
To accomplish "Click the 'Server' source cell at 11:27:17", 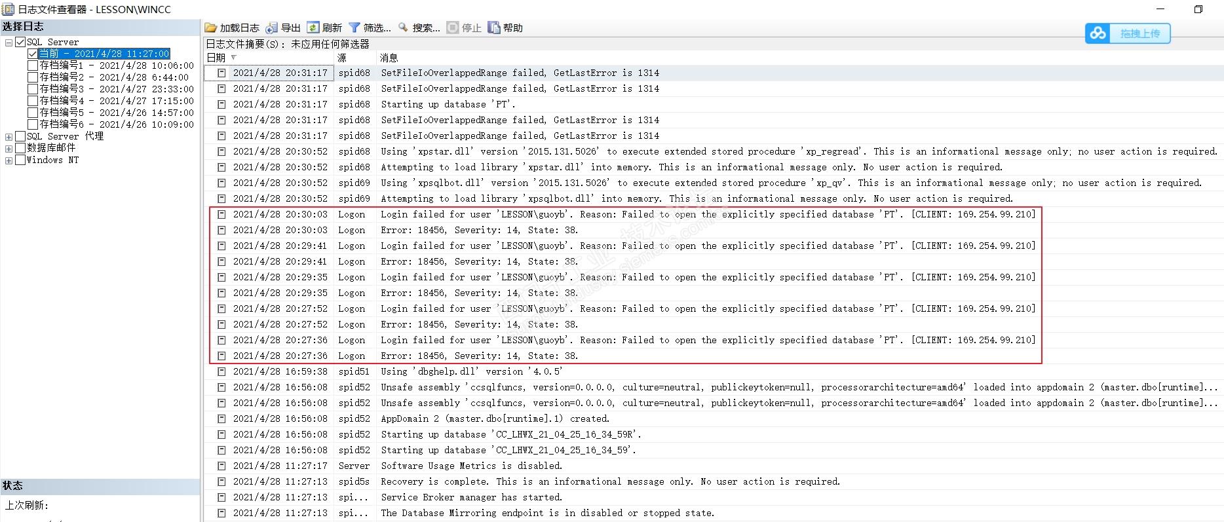I will (x=354, y=466).
